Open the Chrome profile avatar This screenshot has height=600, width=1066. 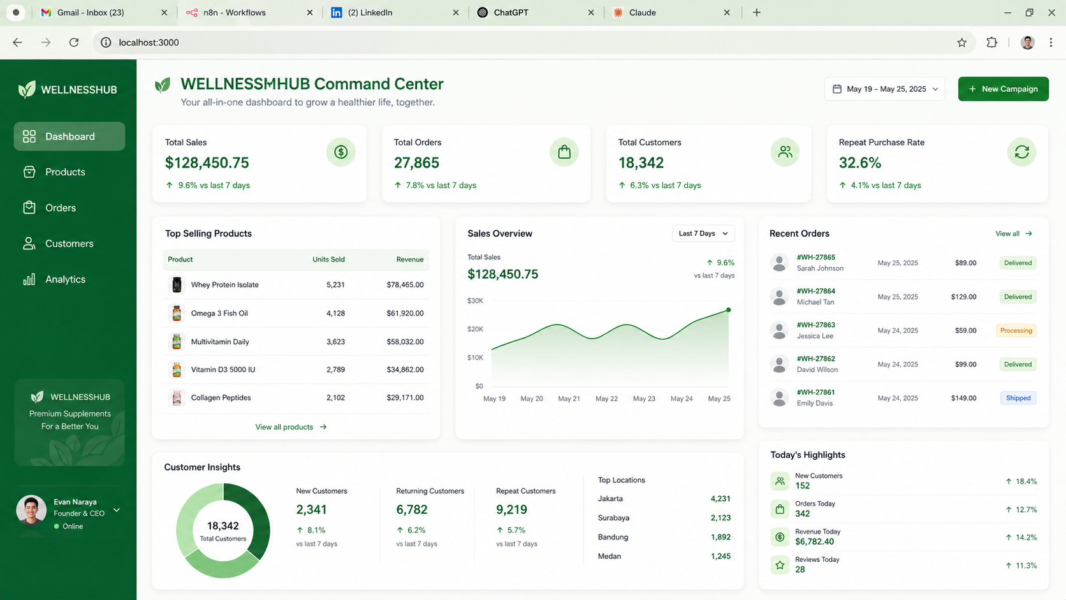pyautogui.click(x=1028, y=43)
